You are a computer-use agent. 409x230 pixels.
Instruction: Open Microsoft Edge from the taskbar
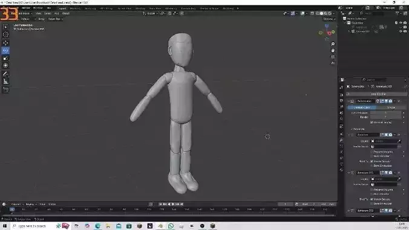(98, 226)
